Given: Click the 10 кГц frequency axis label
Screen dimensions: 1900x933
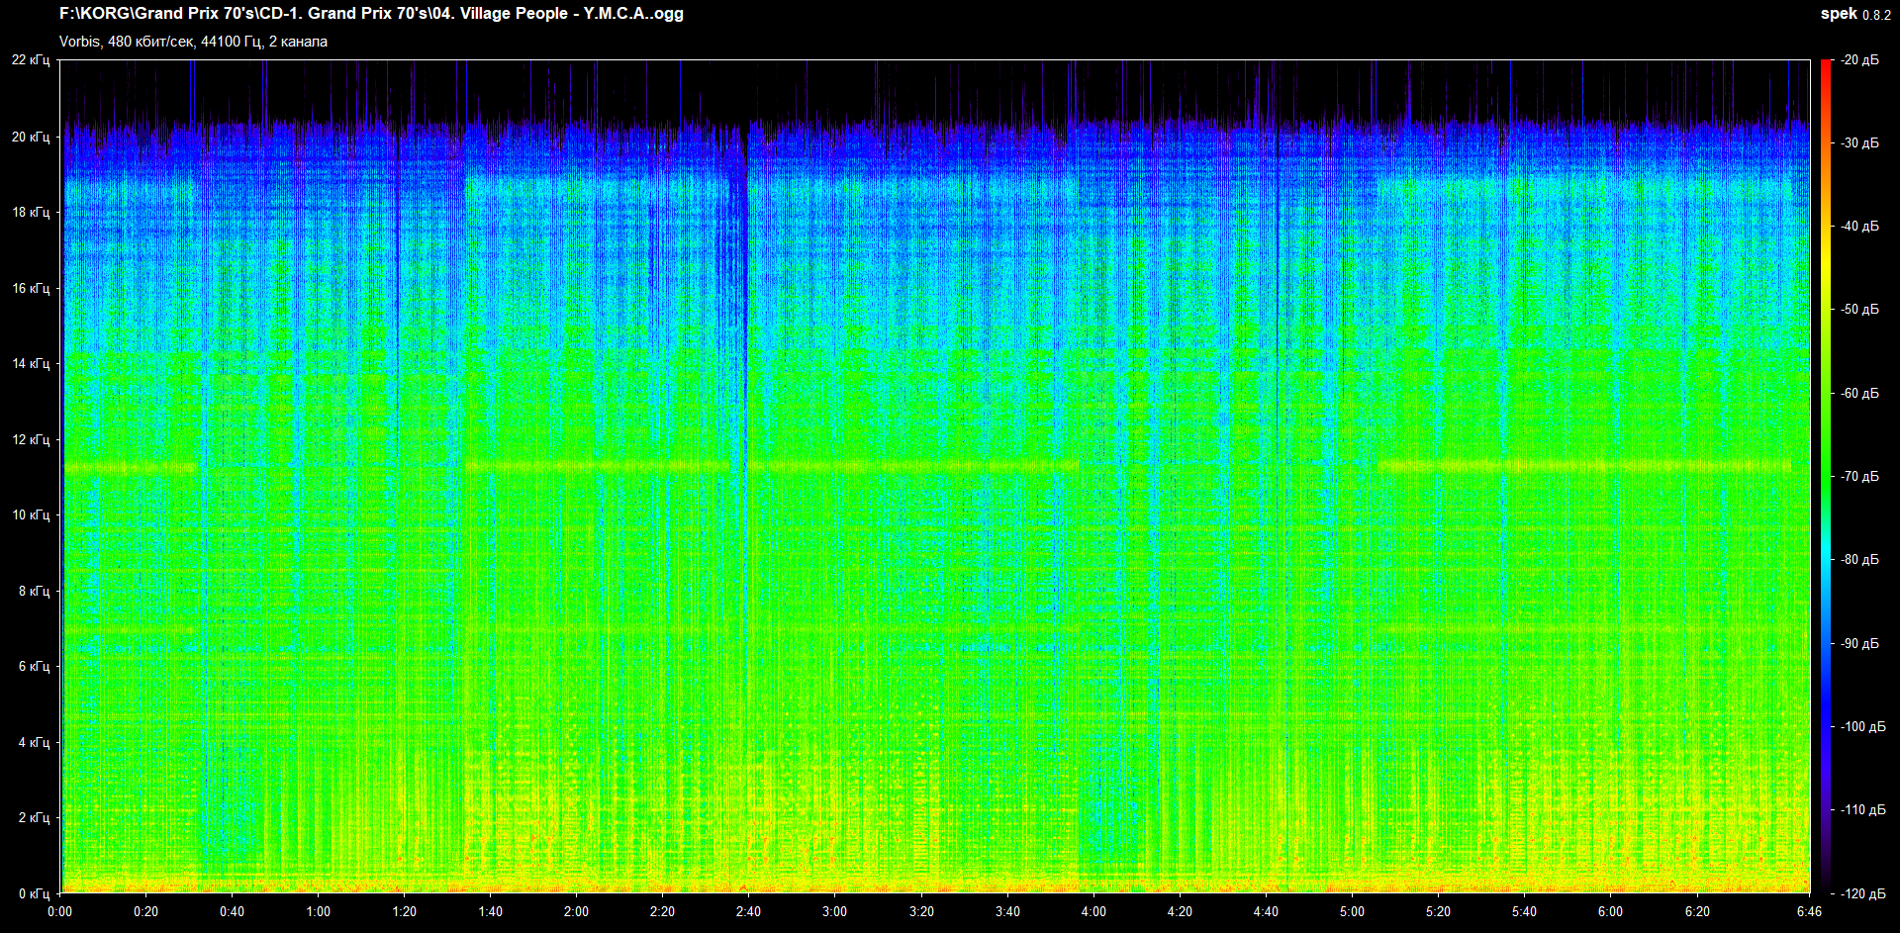Looking at the screenshot, I should coord(31,514).
